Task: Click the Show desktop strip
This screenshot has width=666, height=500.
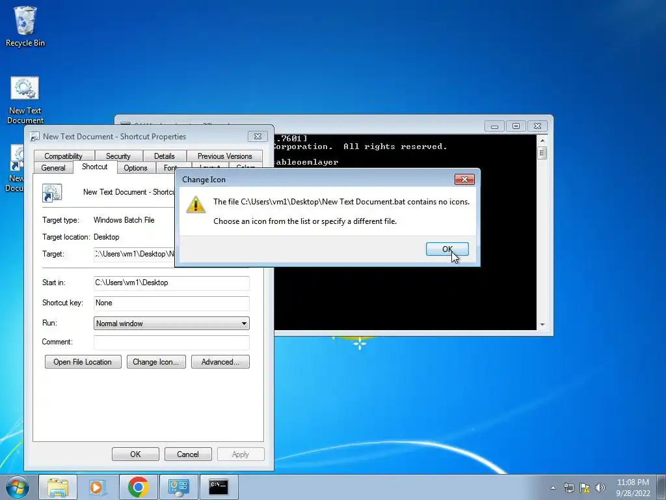Action: (661, 487)
